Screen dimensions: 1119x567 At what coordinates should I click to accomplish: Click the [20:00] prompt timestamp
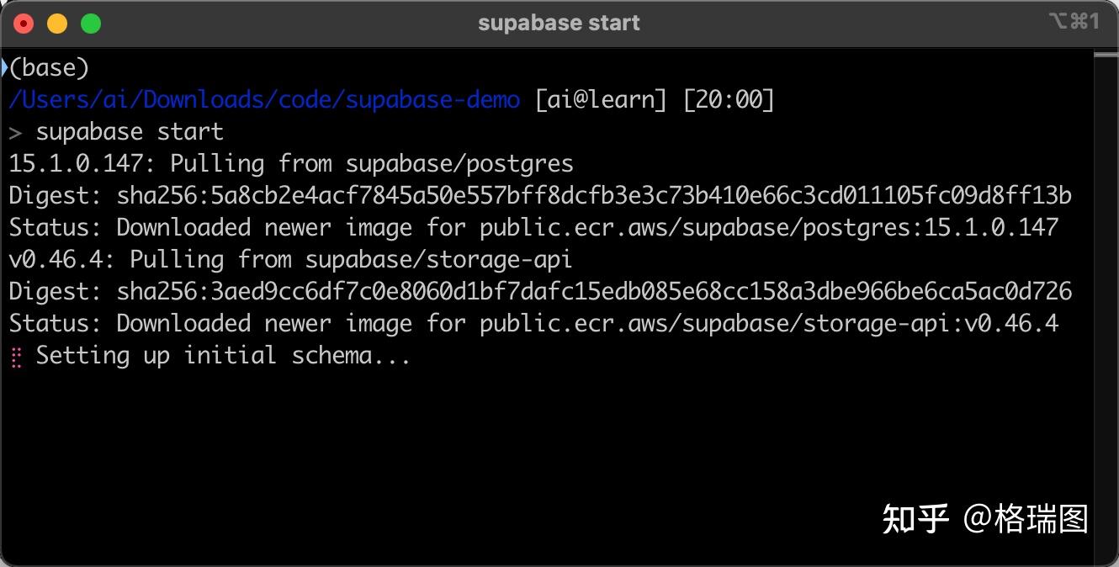coord(729,100)
